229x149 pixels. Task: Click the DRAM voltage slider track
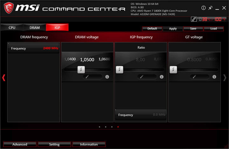87,70
